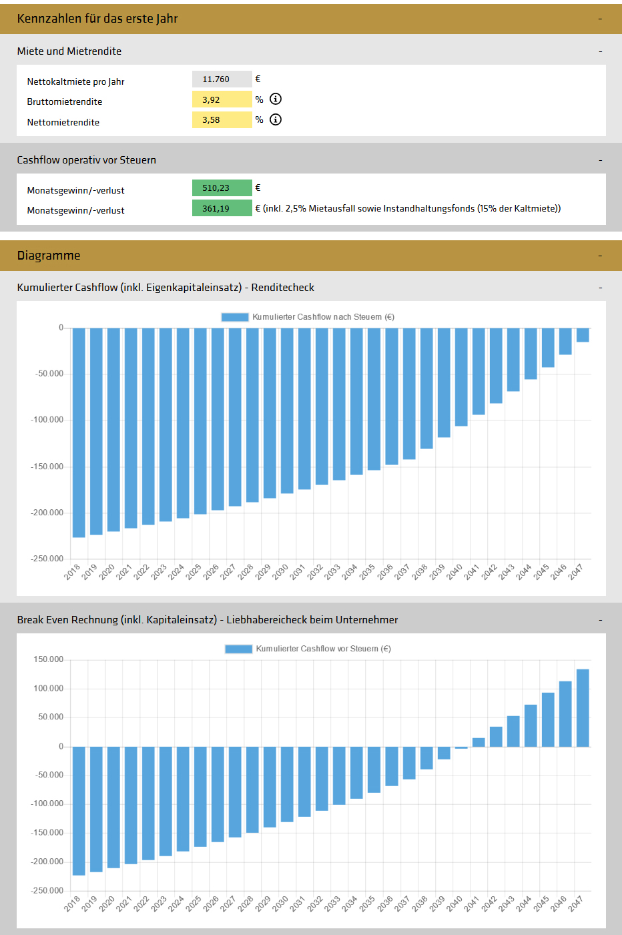
Task: Minimize the Cashflow operativ vor Steuern panel
Action: pos(600,160)
